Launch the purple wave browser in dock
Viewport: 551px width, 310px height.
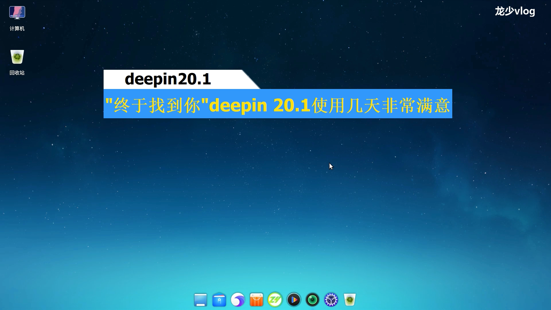click(238, 300)
